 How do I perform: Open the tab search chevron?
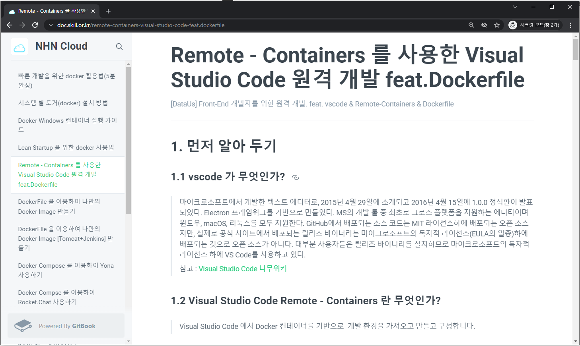click(515, 7)
